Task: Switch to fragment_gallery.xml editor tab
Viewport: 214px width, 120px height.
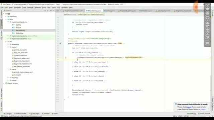Action: tap(127, 11)
